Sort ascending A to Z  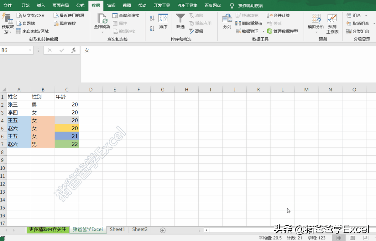click(x=152, y=18)
